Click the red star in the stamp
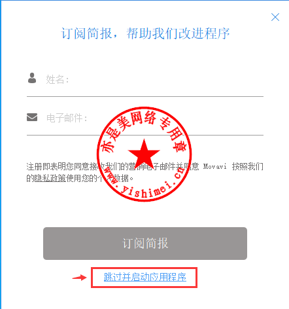Image resolution: width=289 pixels, height=309 pixels. coord(144,153)
